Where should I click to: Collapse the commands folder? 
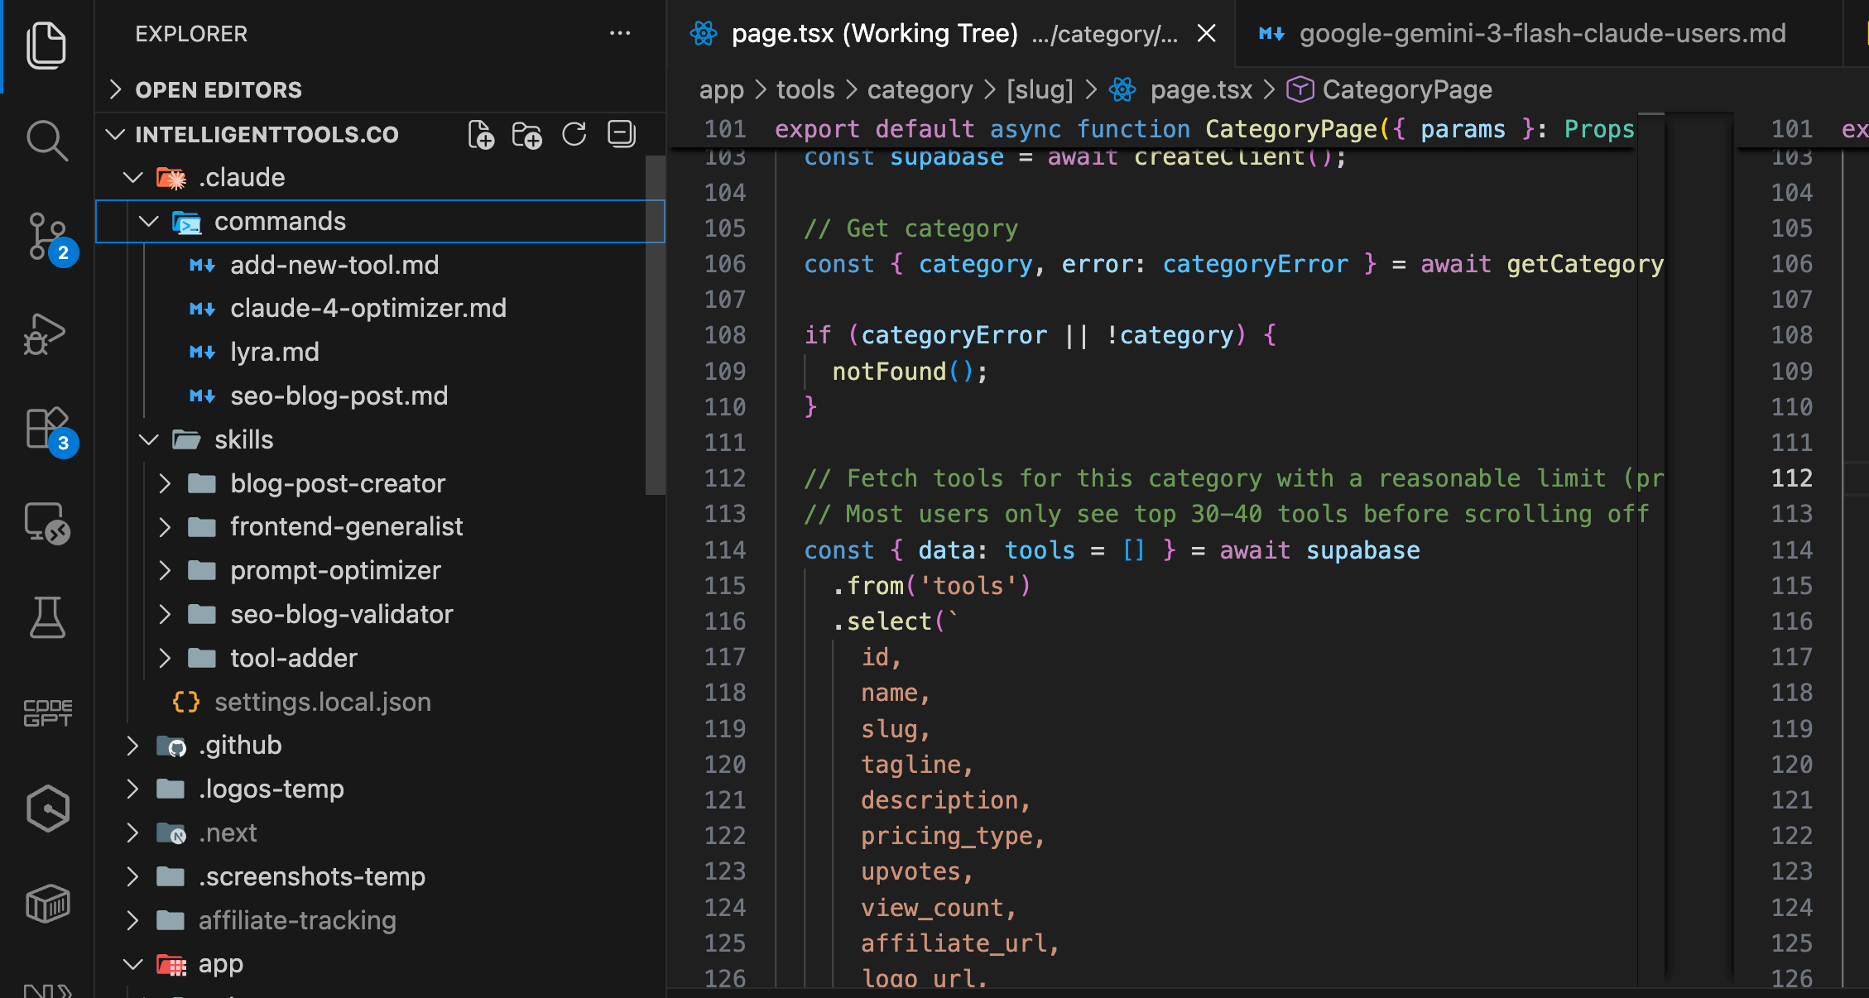click(148, 221)
